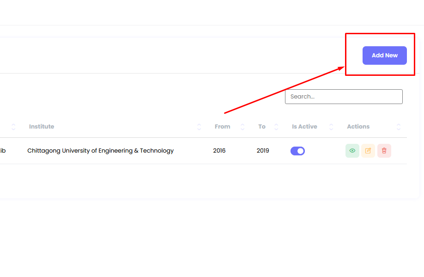Click the sort arrows beside To column
Image resolution: width=424 pixels, height=277 pixels.
click(x=276, y=127)
